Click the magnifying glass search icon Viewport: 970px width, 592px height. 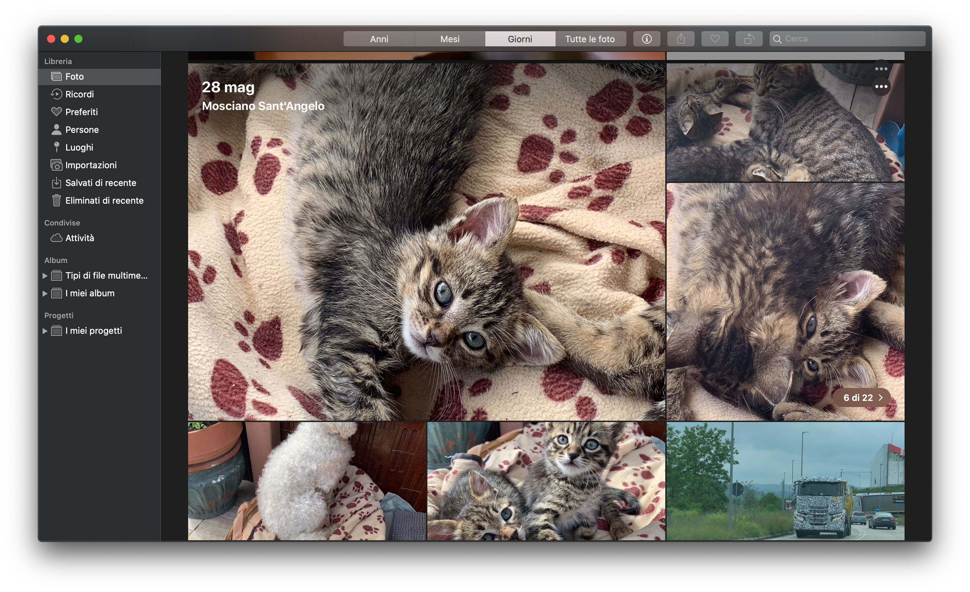[x=777, y=39]
